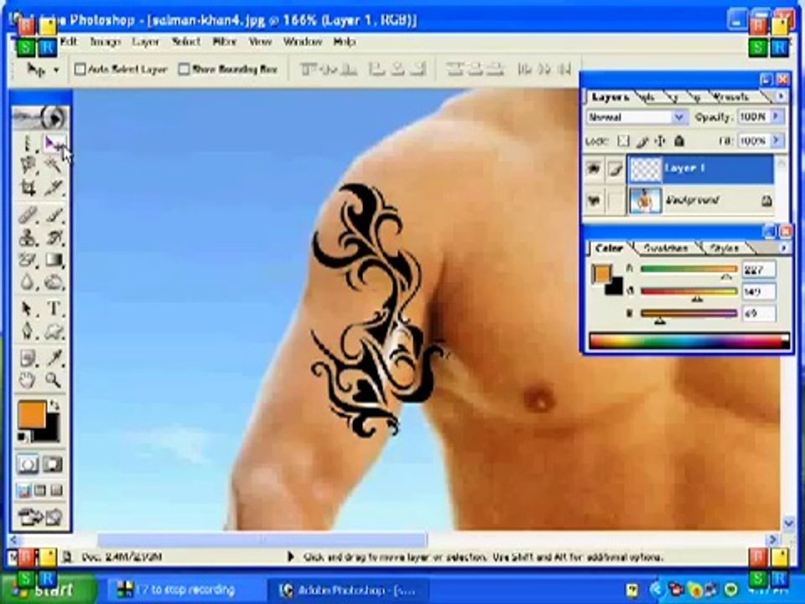The width and height of the screenshot is (805, 604).
Task: Swap foreground and background colors arrow
Action: 55,405
